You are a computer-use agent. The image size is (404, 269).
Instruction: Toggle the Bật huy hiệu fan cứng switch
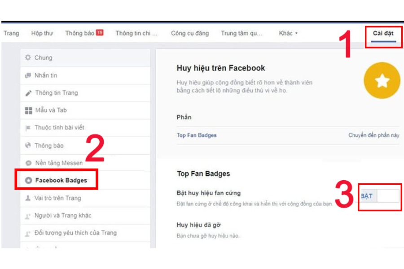click(x=379, y=196)
